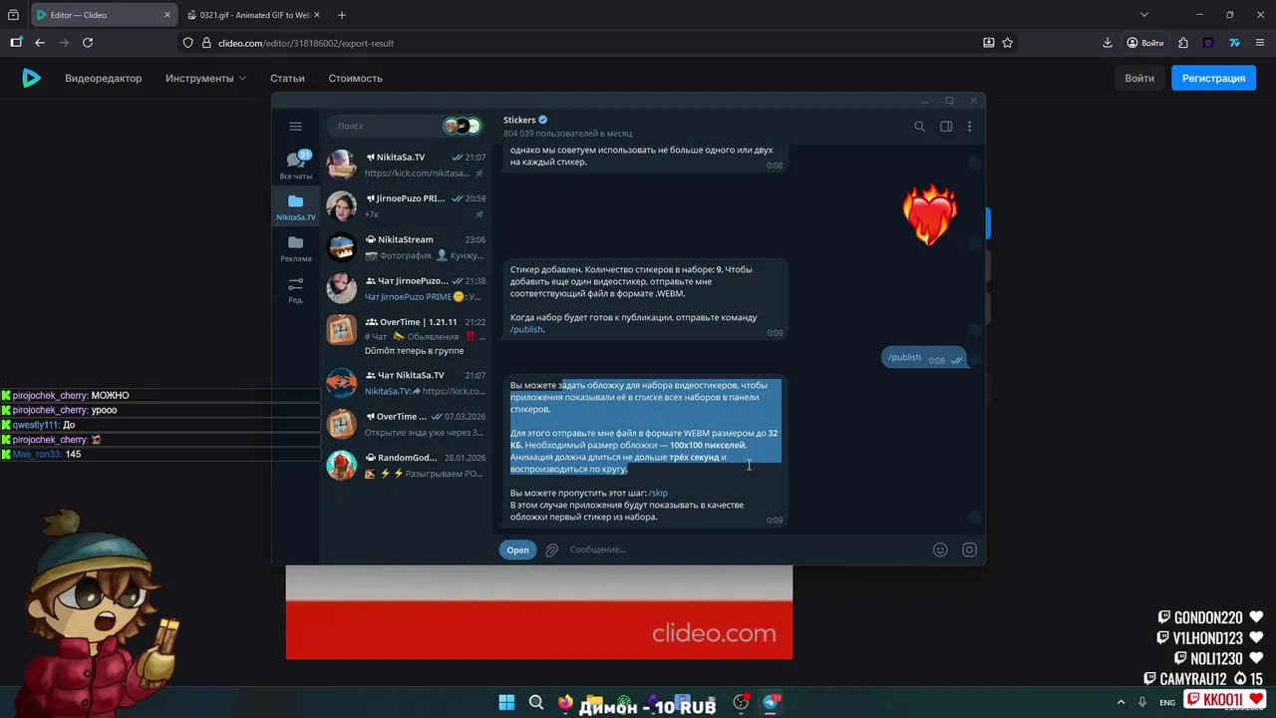Open Видеоредактор on Clideo site
This screenshot has width=1276, height=718.
coord(104,78)
